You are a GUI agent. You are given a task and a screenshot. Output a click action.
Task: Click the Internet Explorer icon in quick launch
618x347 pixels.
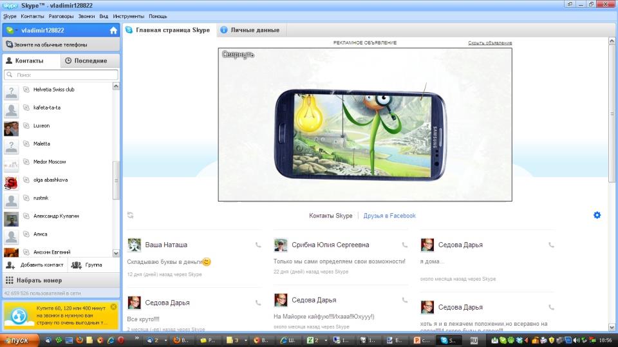pyautogui.click(x=111, y=340)
